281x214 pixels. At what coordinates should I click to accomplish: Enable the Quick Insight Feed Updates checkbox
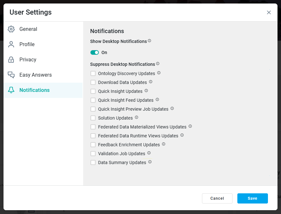tap(93, 100)
